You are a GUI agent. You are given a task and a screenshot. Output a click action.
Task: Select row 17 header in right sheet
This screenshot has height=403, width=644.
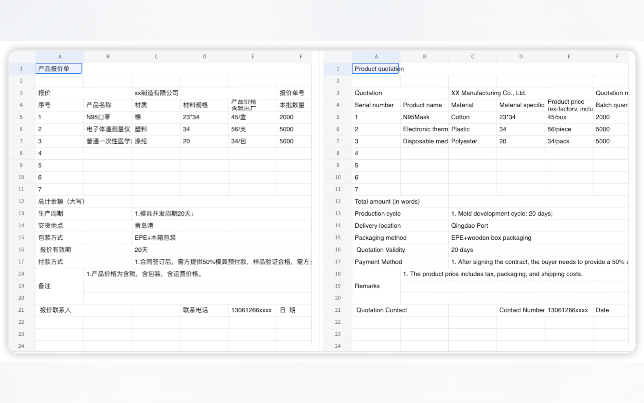coord(337,261)
